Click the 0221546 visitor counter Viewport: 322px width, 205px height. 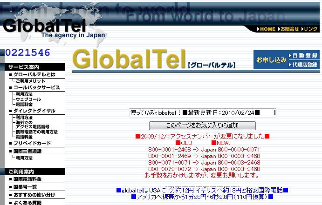click(27, 53)
